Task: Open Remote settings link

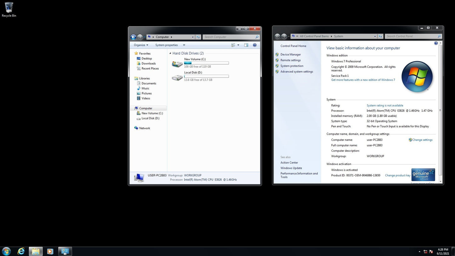Action: pyautogui.click(x=291, y=60)
